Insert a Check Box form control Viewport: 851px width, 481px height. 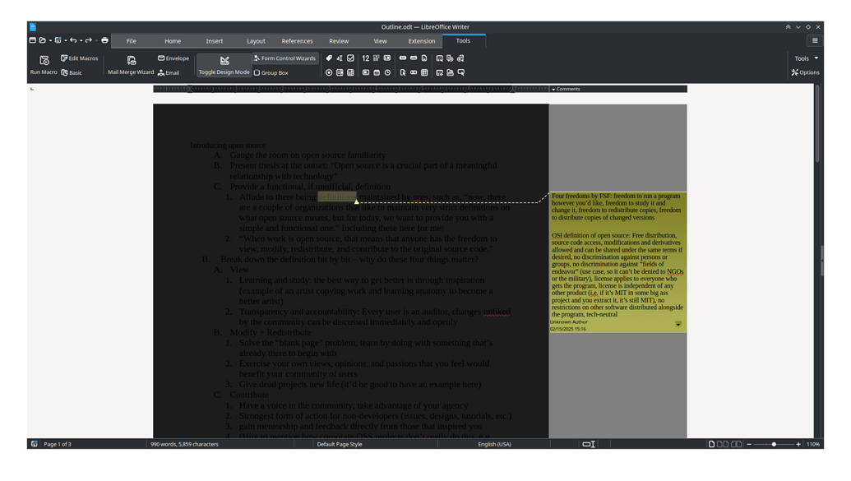tap(350, 58)
